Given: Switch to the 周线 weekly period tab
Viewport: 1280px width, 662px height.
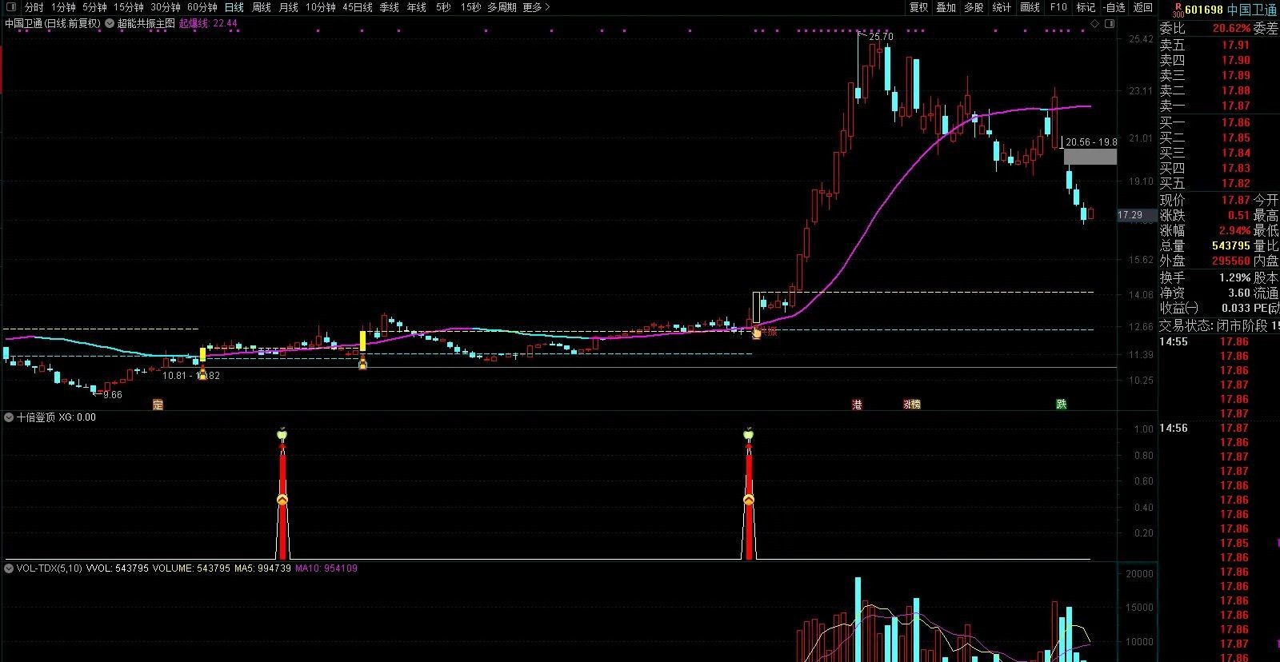Looking at the screenshot, I should click(262, 7).
